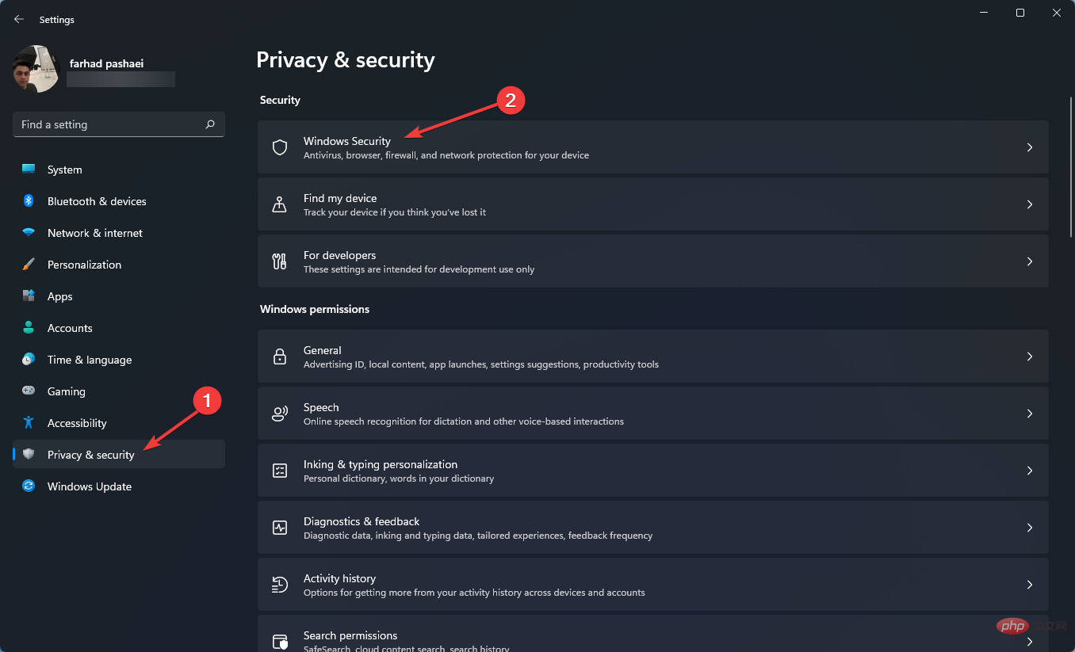Screen dimensions: 1075x652
Task: Click the Windows Update arrows icon
Action: pos(29,486)
